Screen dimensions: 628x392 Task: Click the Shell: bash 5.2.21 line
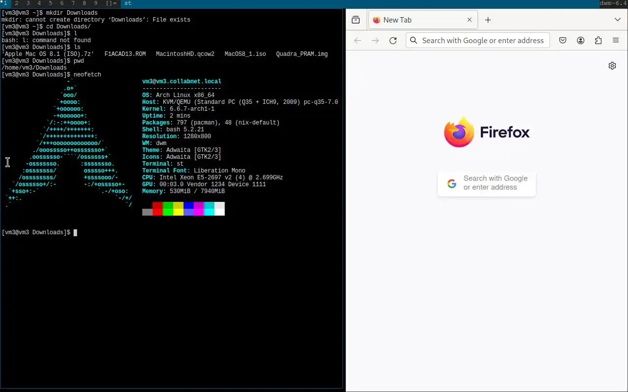173,130
